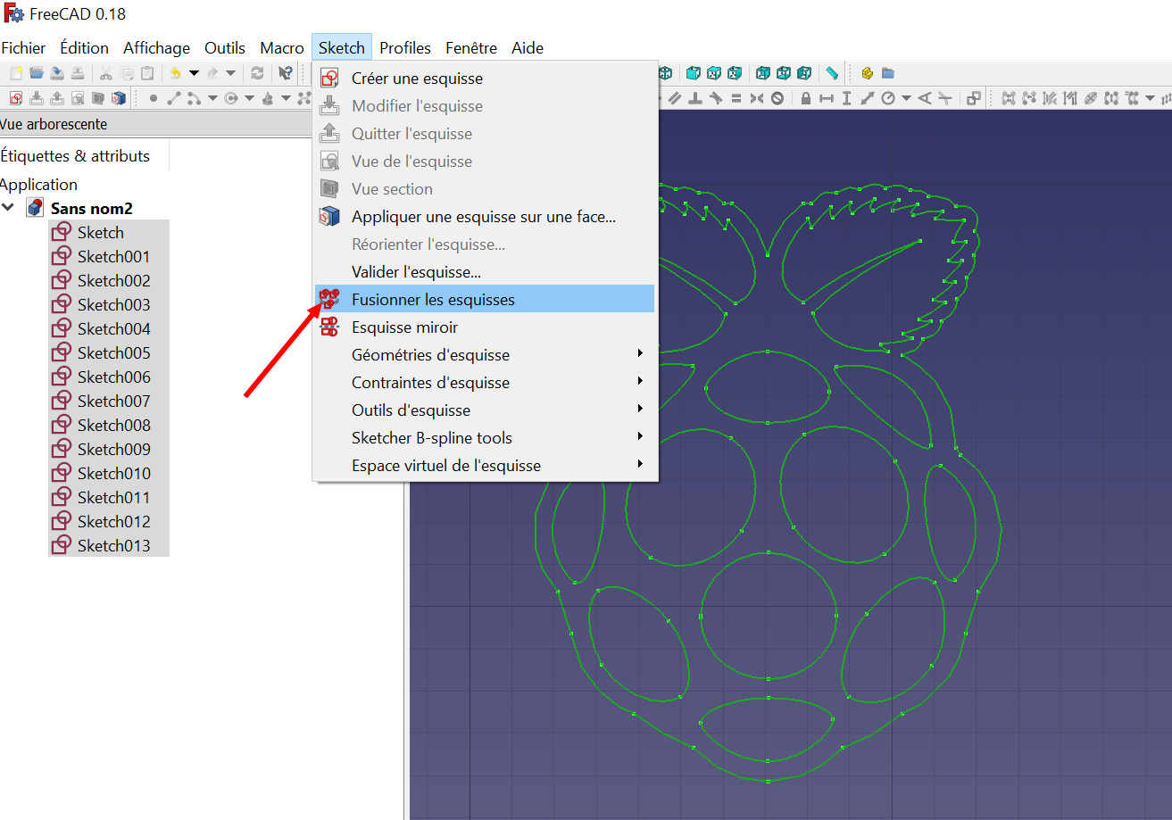Screen dimensions: 1172x820
Task: Click the Application label in tree
Action: [x=38, y=185]
